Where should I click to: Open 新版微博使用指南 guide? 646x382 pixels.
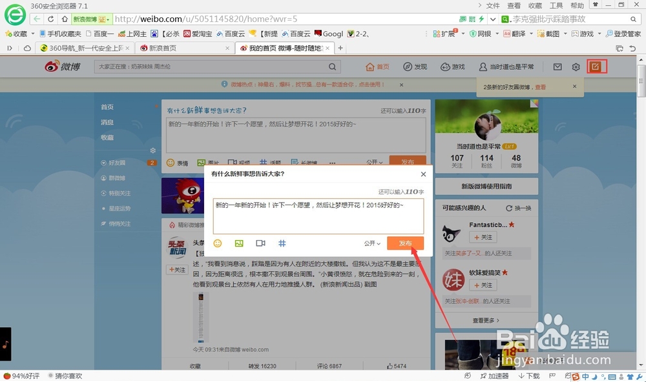[486, 186]
